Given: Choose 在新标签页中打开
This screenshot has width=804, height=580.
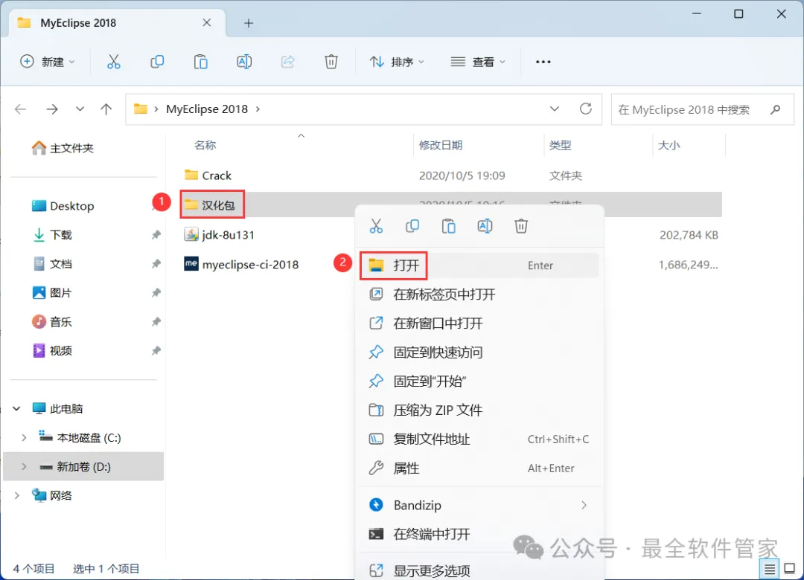Looking at the screenshot, I should (479, 294).
